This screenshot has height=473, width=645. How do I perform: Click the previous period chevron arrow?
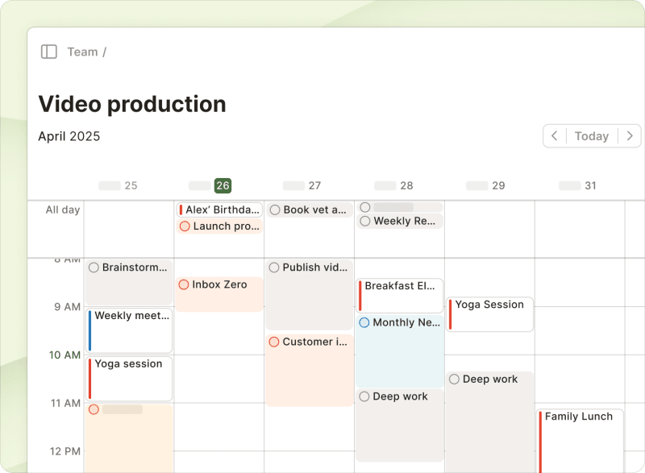point(555,135)
